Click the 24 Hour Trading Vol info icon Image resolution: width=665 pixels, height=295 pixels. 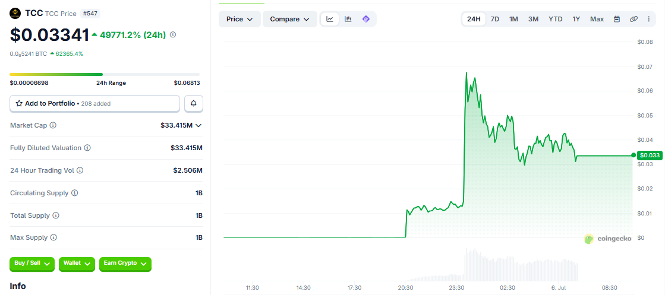click(80, 170)
